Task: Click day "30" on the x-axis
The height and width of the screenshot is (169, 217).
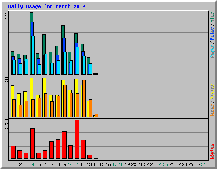Action: (197, 164)
